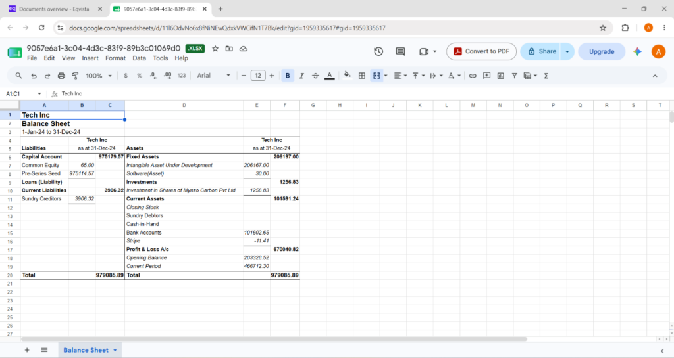Click the Name box showing A1:C1

click(x=24, y=93)
